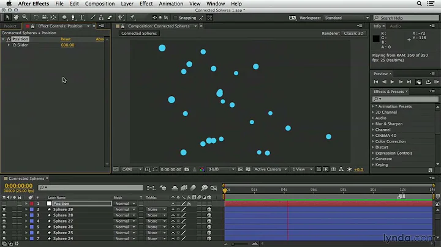Reset the Position slider effect

(66, 39)
